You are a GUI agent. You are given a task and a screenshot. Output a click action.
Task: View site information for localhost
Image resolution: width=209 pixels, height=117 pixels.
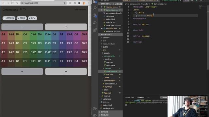pos(23,3)
